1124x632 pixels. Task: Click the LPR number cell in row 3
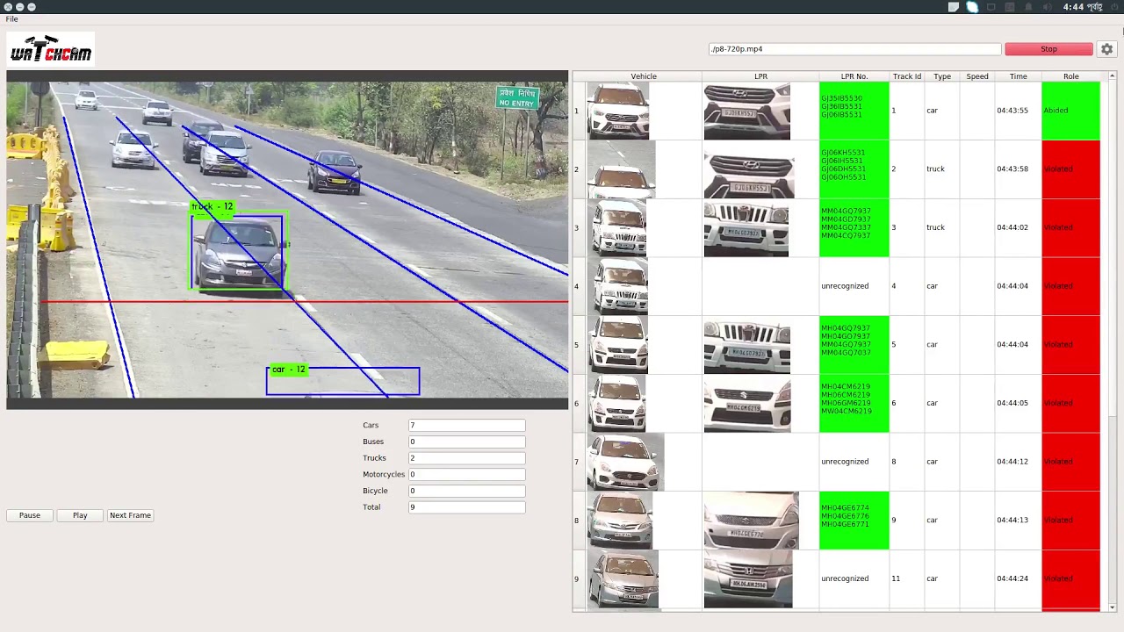[854, 227]
